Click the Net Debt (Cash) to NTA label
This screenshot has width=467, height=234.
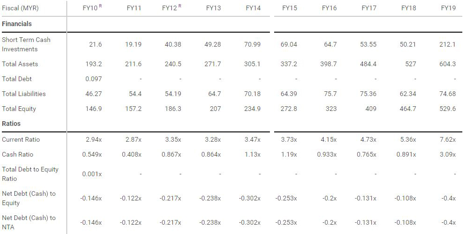coord(28,222)
